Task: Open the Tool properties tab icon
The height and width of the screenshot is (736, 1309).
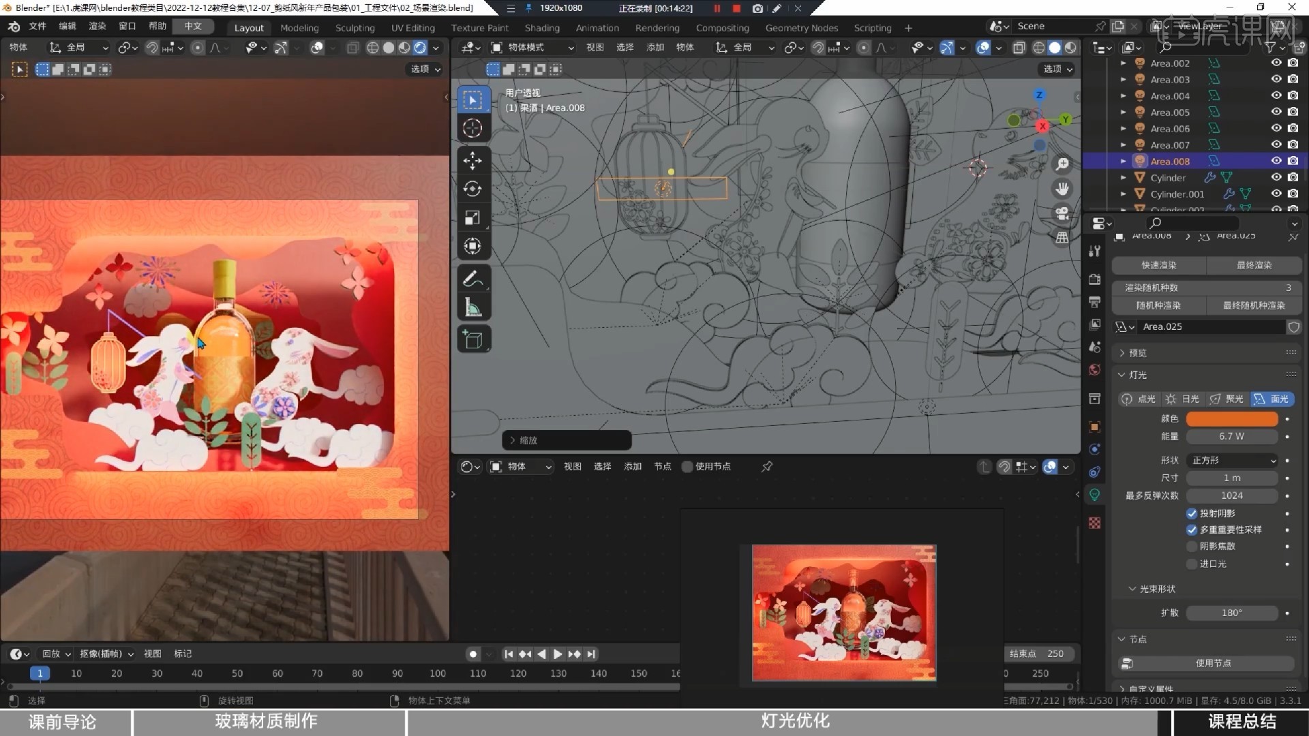Action: point(1095,251)
